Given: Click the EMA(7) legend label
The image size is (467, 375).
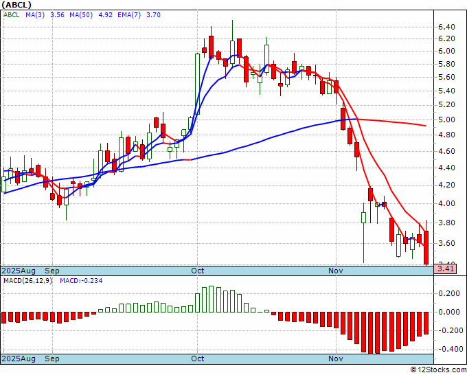Looking at the screenshot, I should tap(129, 15).
